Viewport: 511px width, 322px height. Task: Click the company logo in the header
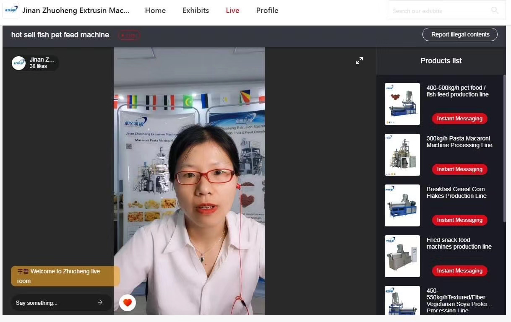11,10
